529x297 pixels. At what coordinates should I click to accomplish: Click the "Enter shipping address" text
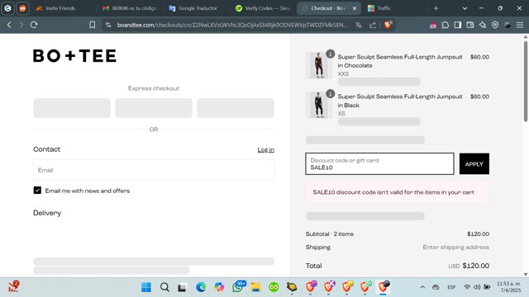click(455, 247)
